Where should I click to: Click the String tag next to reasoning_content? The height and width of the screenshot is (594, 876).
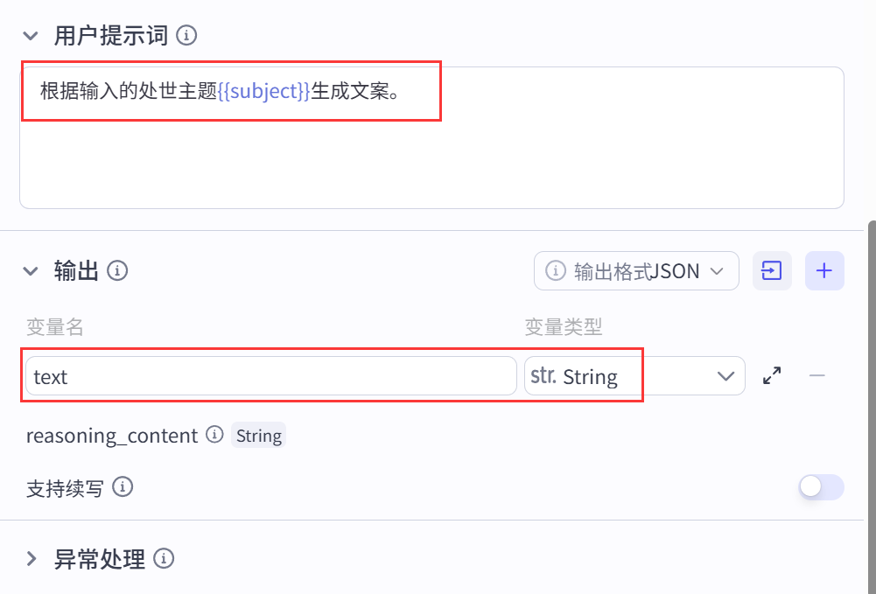coord(258,435)
